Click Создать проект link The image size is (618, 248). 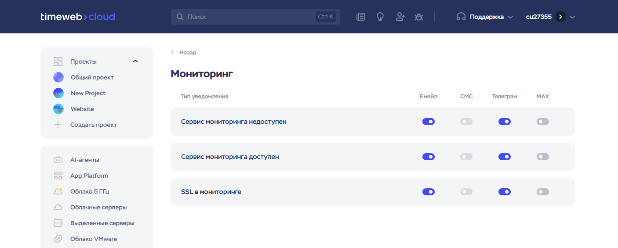[x=94, y=125]
